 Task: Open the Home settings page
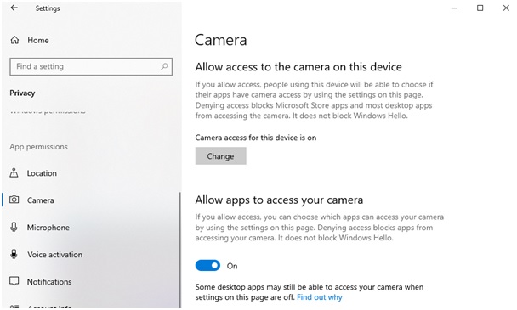[38, 40]
